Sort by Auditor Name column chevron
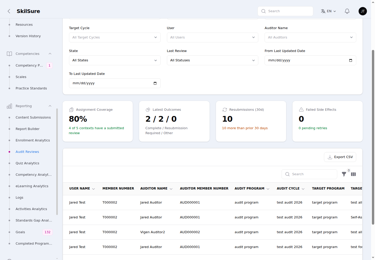 pyautogui.click(x=171, y=189)
